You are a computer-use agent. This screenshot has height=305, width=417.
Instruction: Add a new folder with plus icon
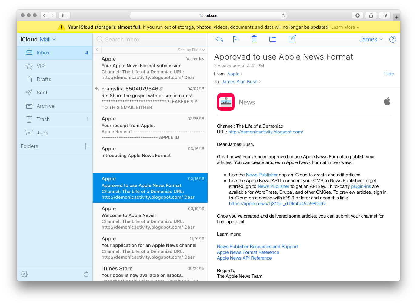85,146
